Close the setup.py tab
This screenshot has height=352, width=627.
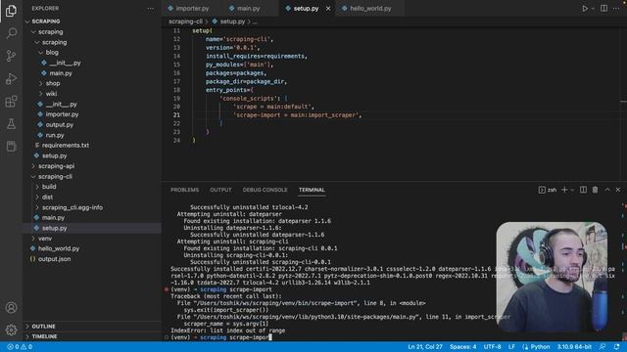[x=328, y=9]
